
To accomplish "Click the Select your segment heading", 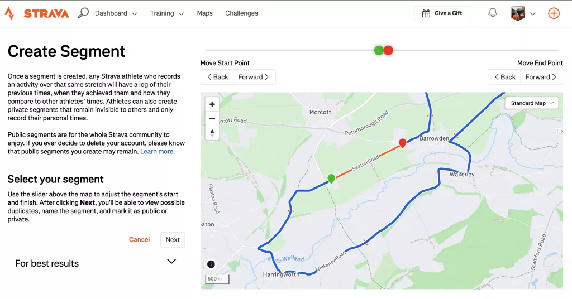I will coord(55,179).
